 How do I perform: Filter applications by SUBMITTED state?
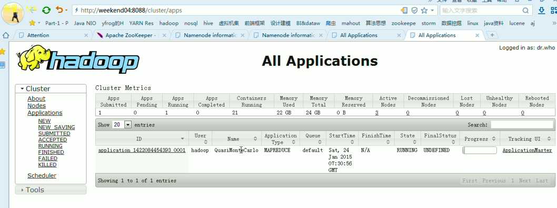click(54, 134)
